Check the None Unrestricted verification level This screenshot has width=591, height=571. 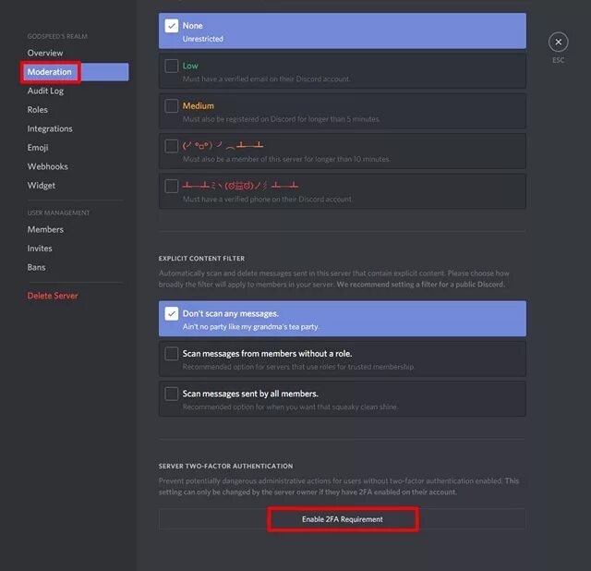(x=172, y=26)
